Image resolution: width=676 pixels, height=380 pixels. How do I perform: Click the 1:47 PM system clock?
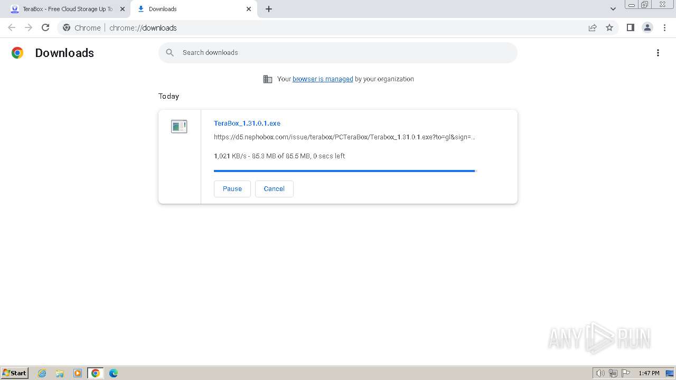[649, 373]
